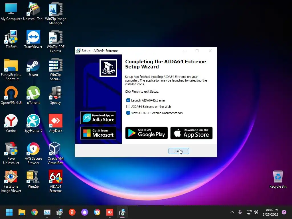Open the network tray icon
The width and height of the screenshot is (292, 219).
click(x=249, y=212)
